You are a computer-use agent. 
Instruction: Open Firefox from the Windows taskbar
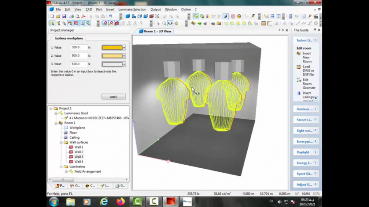[121, 202]
